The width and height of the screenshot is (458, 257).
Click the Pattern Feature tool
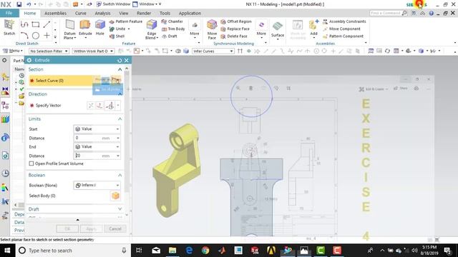click(126, 21)
